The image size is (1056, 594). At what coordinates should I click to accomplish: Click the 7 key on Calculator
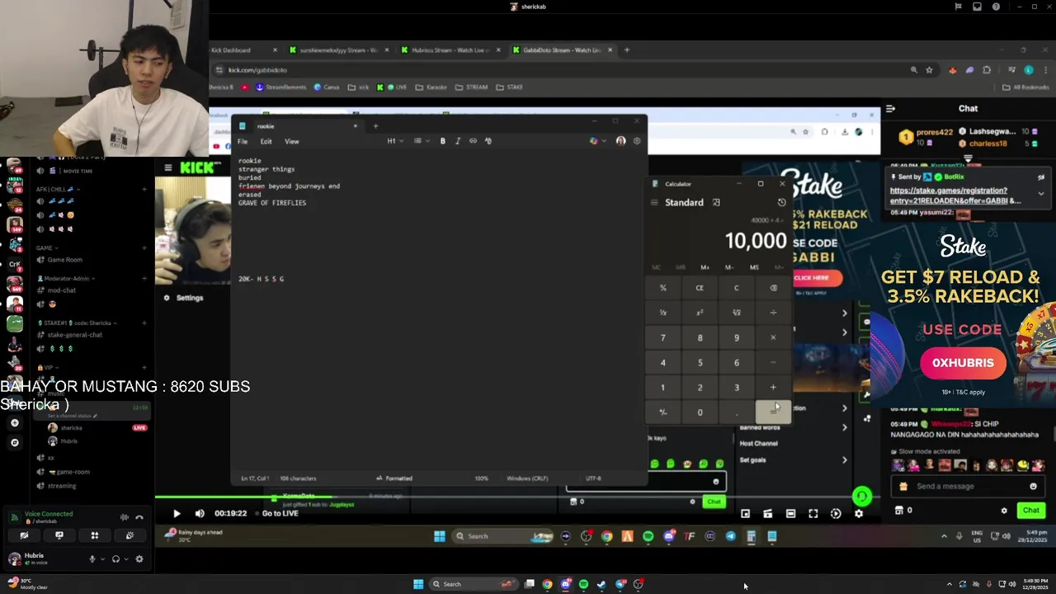coord(662,337)
